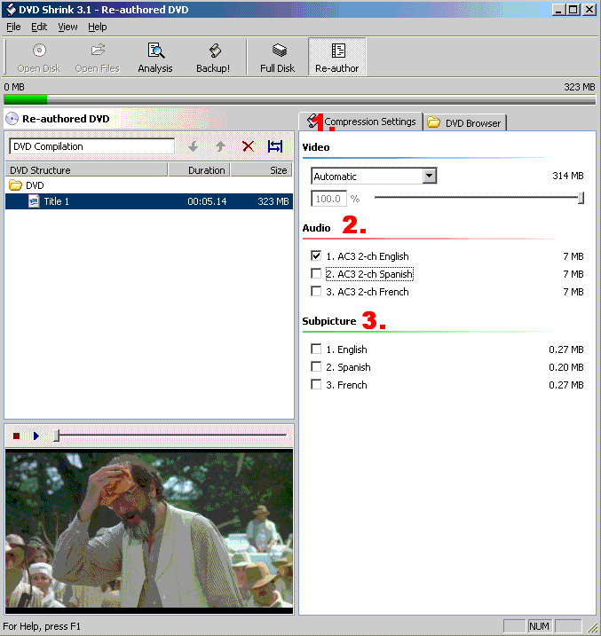Enable audio 2. AC3 2-ch Spanish
601x636 pixels.
tap(316, 273)
